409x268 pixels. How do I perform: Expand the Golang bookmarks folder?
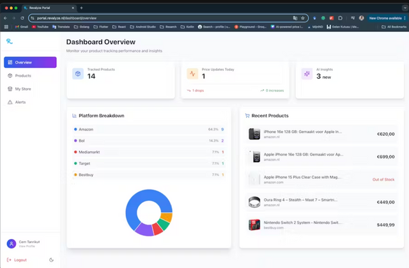82,27
